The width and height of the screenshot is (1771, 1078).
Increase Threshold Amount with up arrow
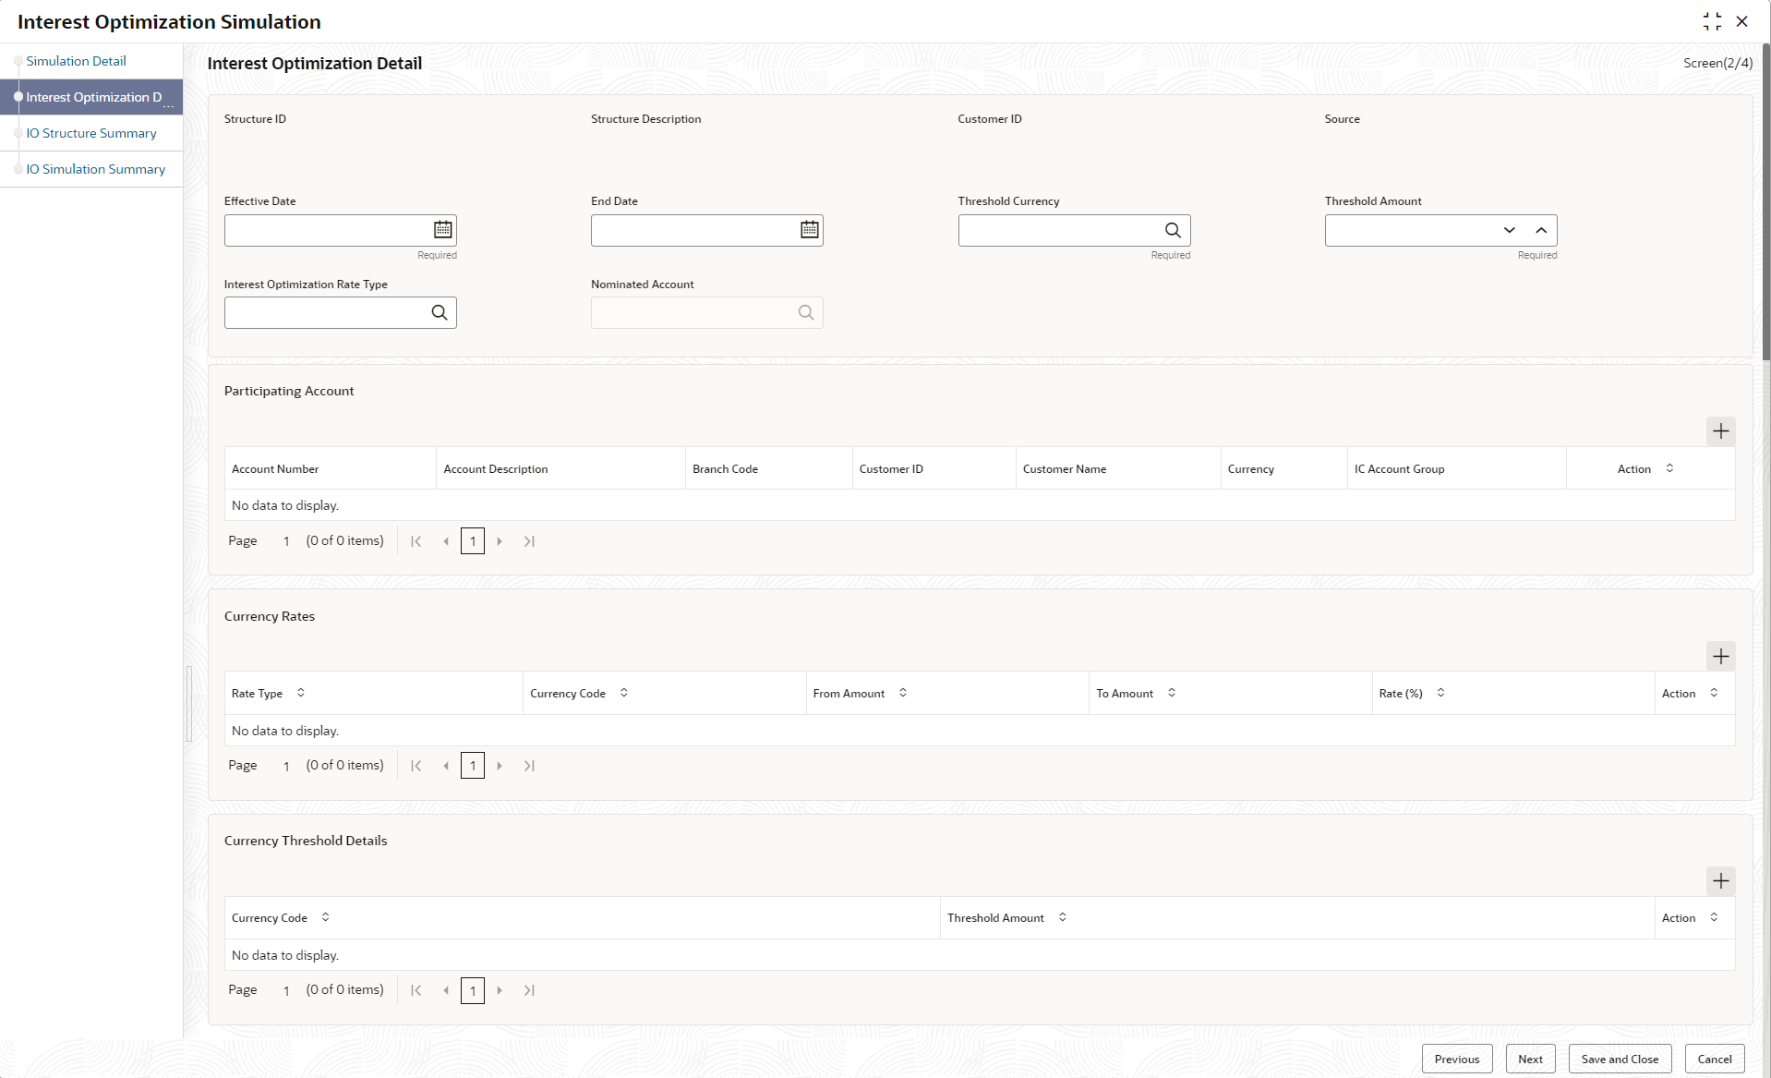(x=1541, y=230)
